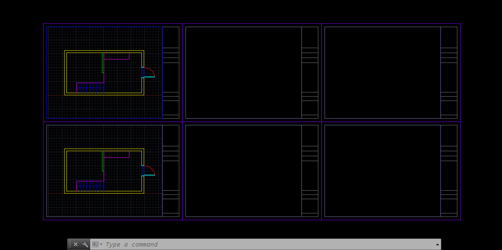Select the blue staircase treads in the lower floor plan
The image size is (502, 250).
point(91,186)
